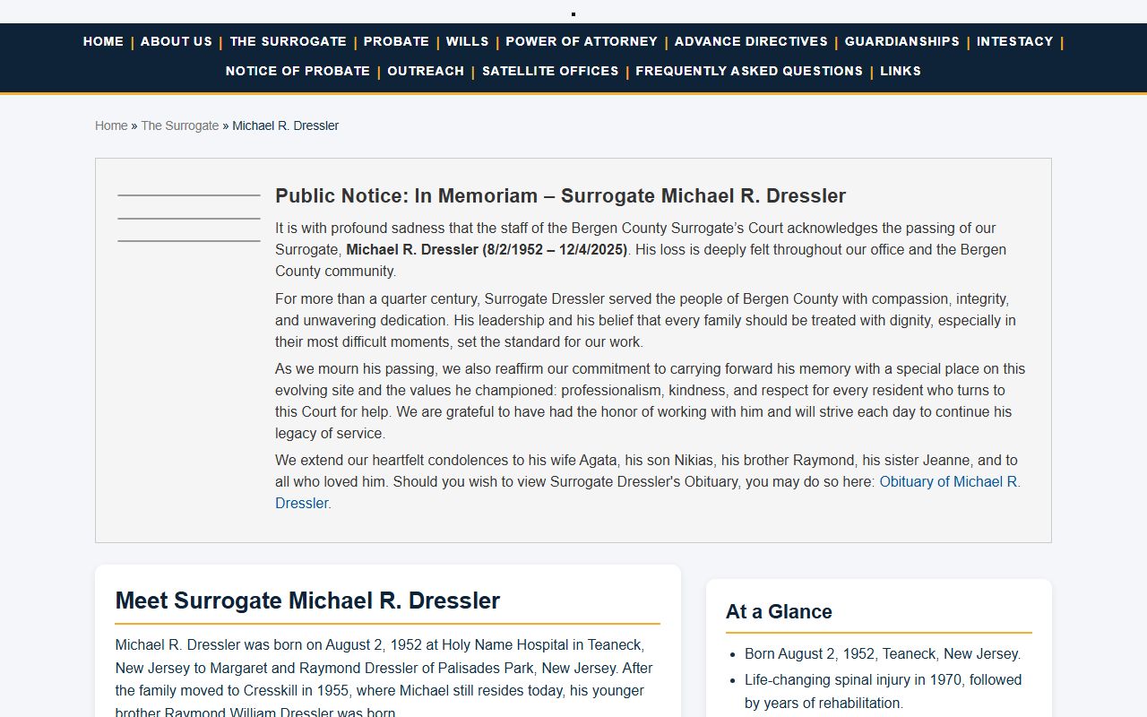Click paragraph starting 'As we mourn his passing'
The height and width of the screenshot is (717, 1147).
point(650,401)
